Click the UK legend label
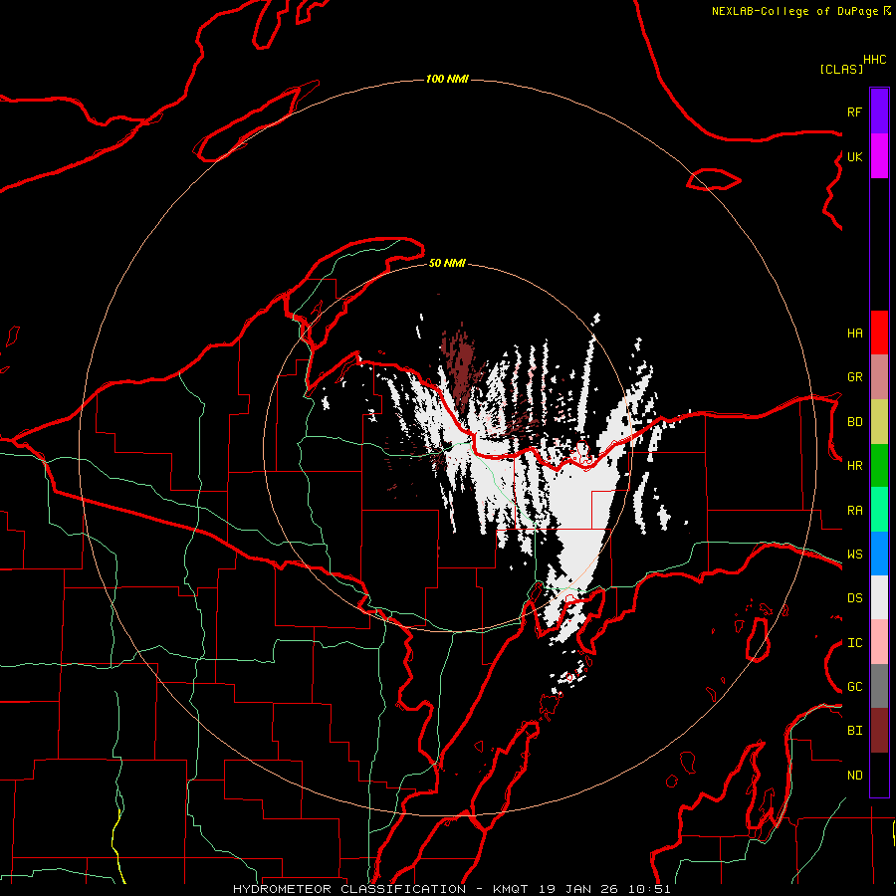The width and height of the screenshot is (896, 896). (x=854, y=156)
